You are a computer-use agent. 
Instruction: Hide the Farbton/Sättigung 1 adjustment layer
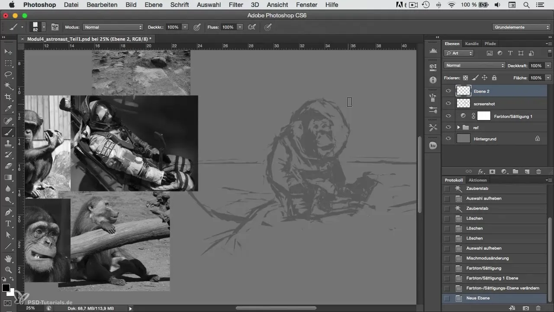[x=448, y=116]
